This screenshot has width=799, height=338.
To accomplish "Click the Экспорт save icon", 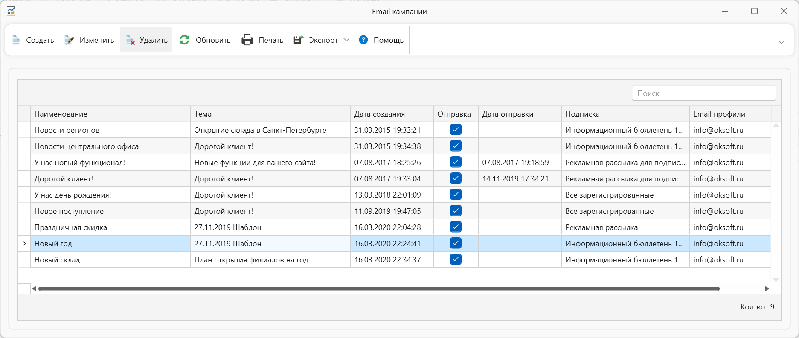I will click(x=298, y=40).
